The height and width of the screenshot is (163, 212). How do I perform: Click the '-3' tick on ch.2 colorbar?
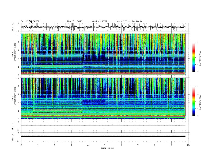(x=198, y=87)
